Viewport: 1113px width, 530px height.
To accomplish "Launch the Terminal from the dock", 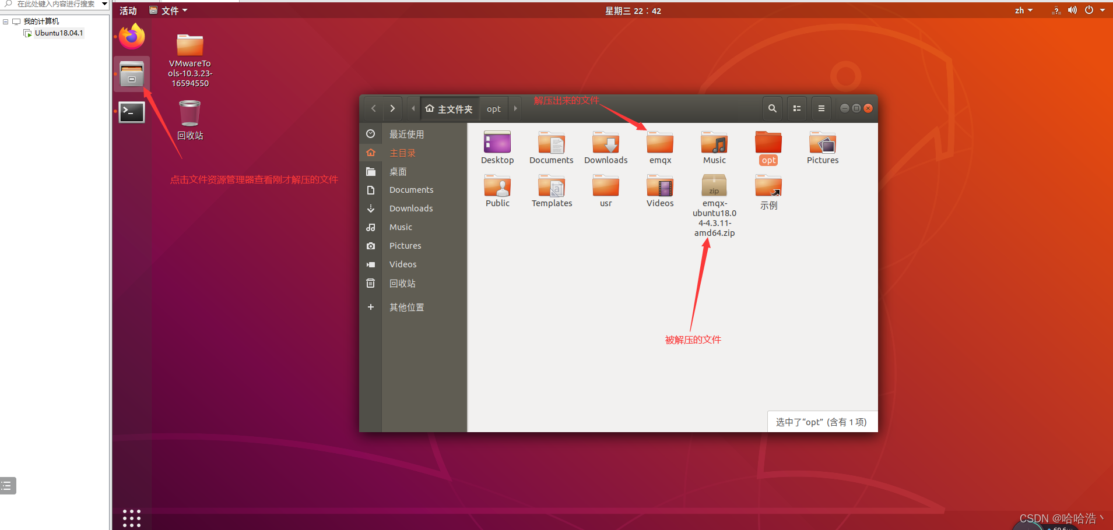I will tap(132, 112).
